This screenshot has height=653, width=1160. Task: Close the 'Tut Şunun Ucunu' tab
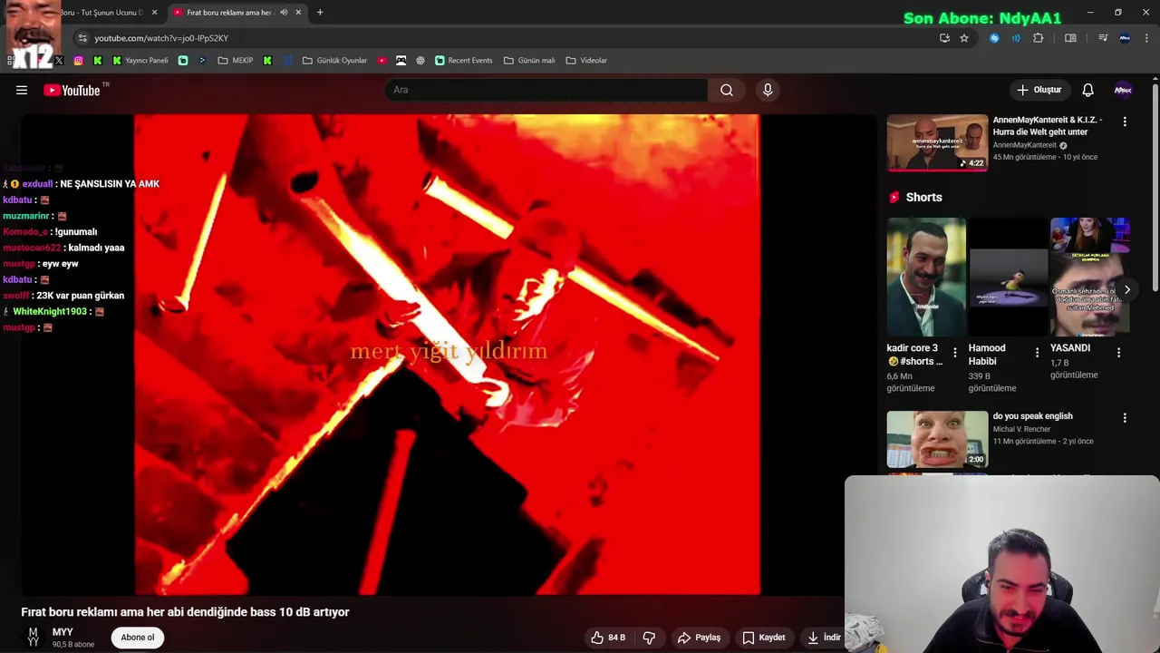point(154,13)
